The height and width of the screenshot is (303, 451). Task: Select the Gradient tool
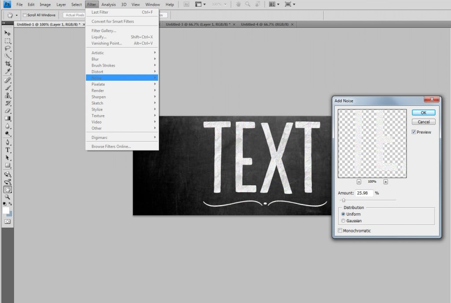[7, 118]
